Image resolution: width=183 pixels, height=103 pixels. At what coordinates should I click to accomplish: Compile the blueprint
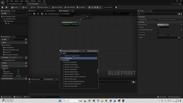15,7
